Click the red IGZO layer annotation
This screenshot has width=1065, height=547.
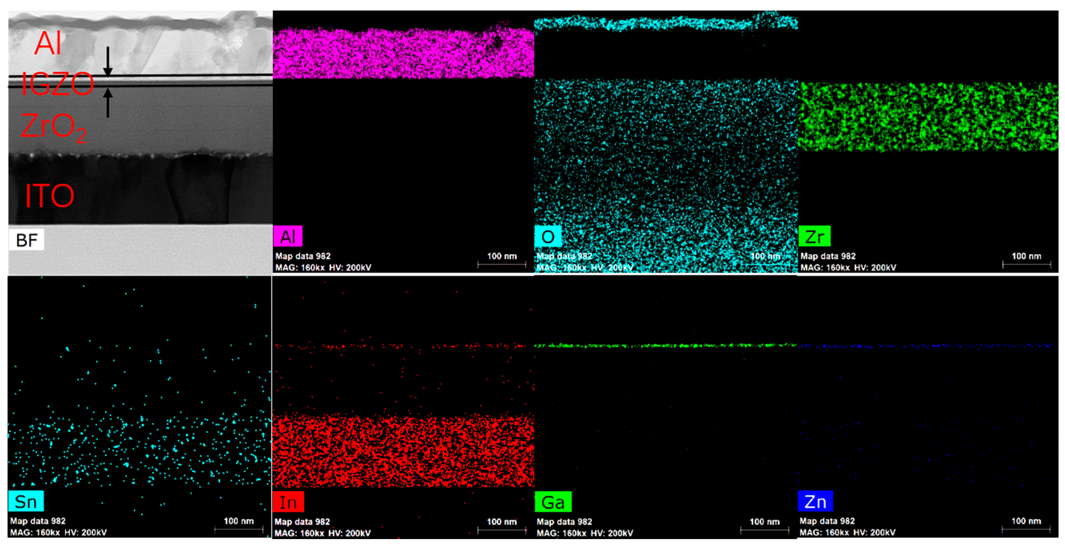(57, 84)
